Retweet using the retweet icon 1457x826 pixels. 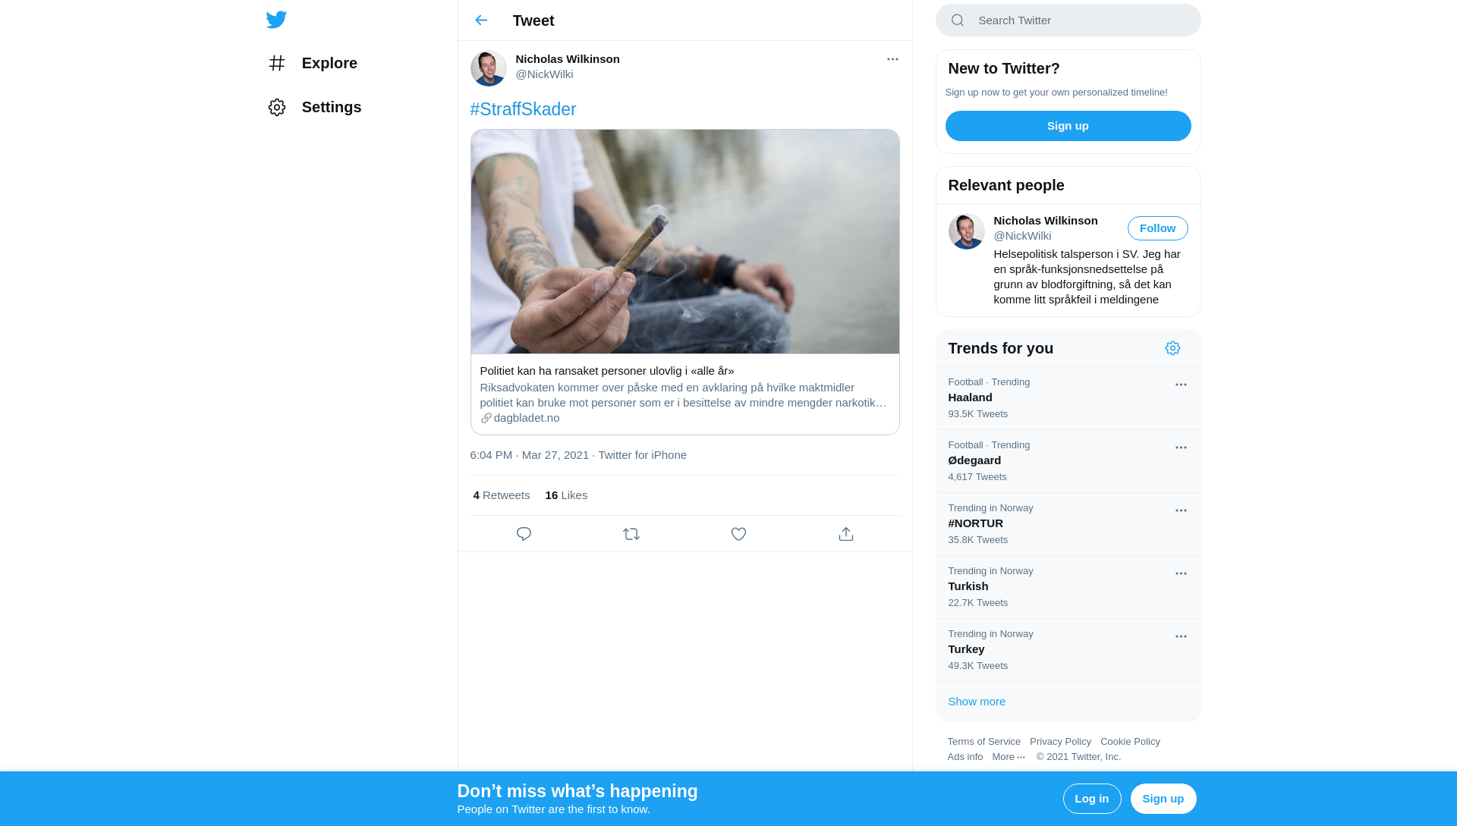click(631, 534)
